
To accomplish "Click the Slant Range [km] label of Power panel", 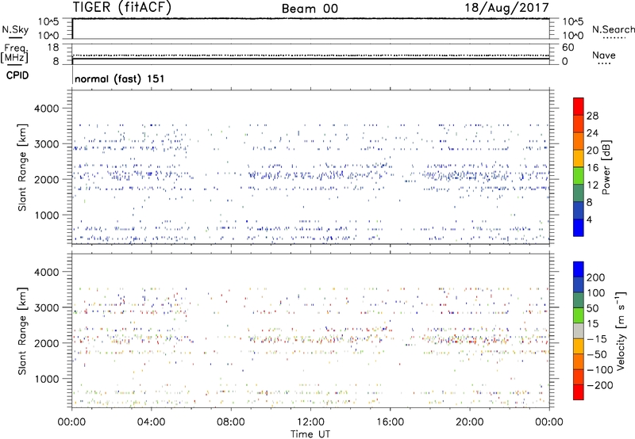I will tap(22, 167).
